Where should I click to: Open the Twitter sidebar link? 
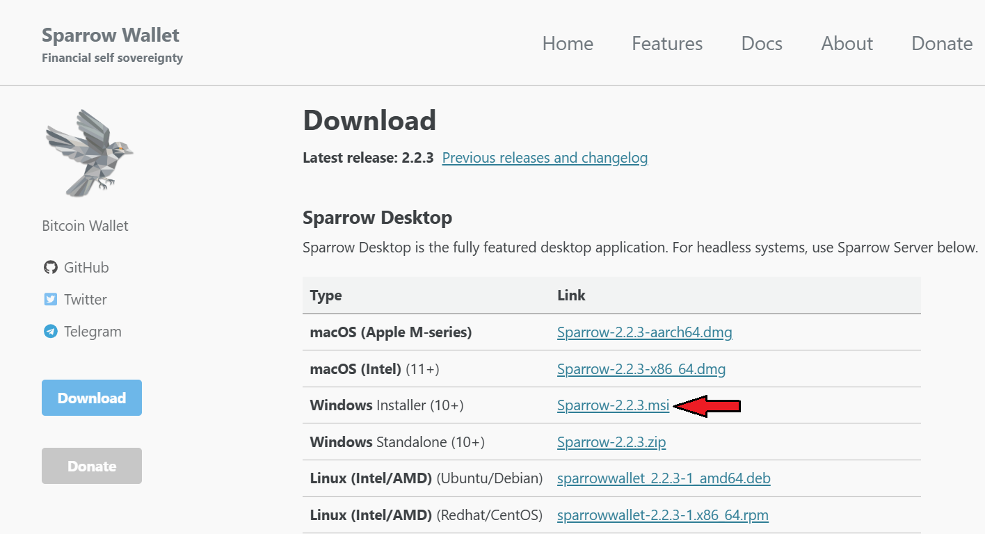86,300
